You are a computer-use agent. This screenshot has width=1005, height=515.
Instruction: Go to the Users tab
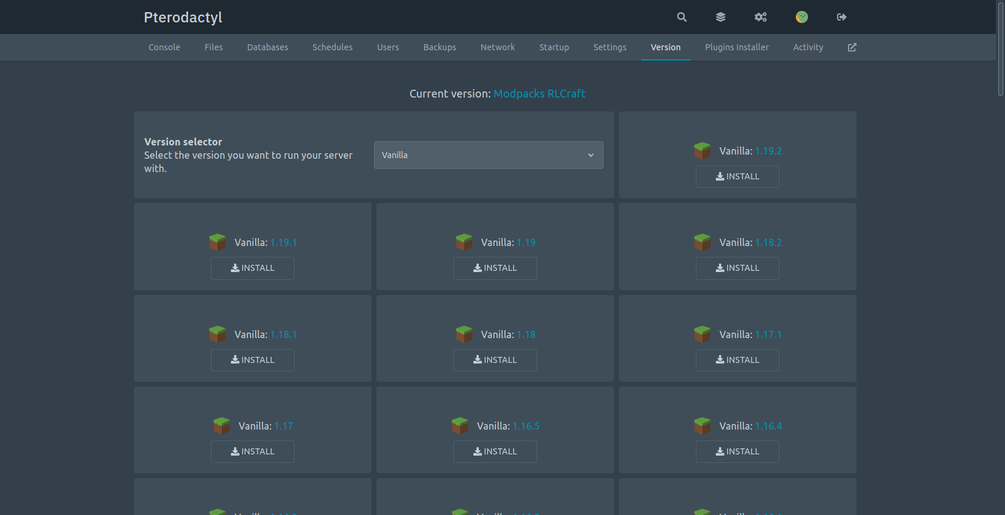click(388, 47)
